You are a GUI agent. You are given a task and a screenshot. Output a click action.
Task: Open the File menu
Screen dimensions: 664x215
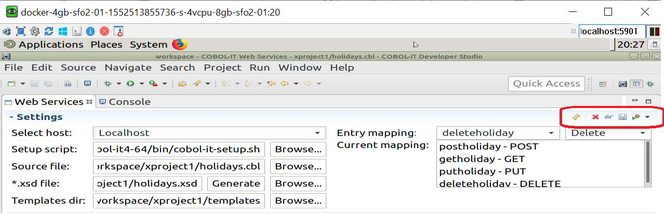14,68
